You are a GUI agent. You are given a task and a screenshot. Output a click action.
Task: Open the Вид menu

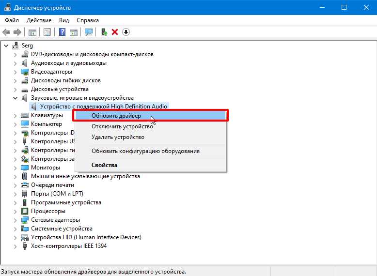(x=64, y=20)
